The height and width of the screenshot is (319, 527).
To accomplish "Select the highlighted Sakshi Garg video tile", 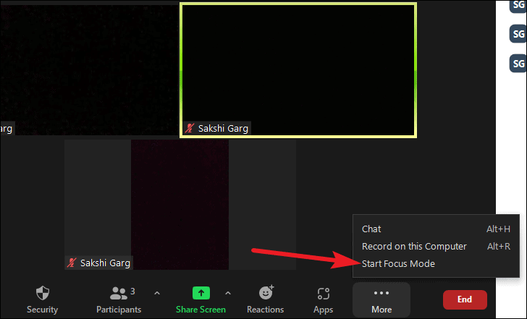I will [x=298, y=70].
